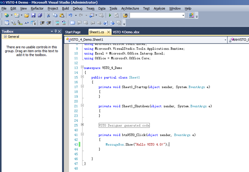Click the Display Quick Info icon
This screenshot has width=249, height=172.
point(20,23)
